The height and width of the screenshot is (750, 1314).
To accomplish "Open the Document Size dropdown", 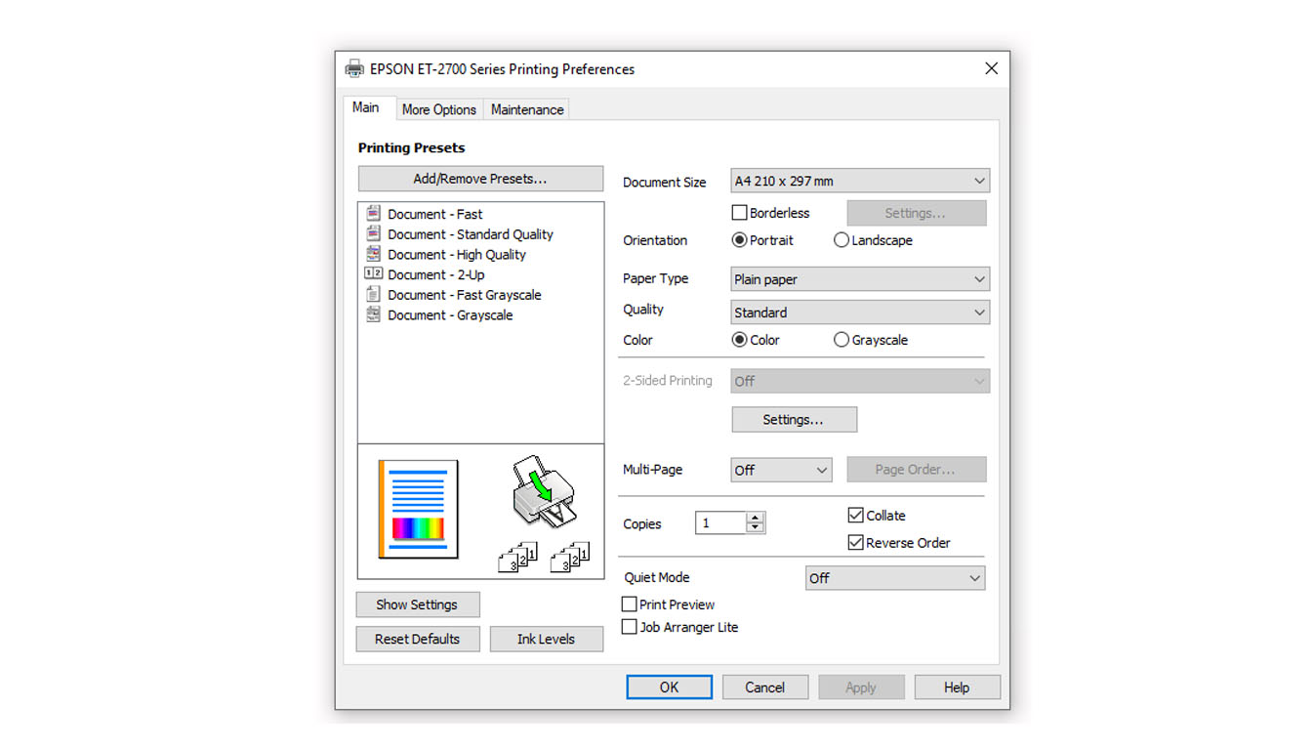I will 859,181.
